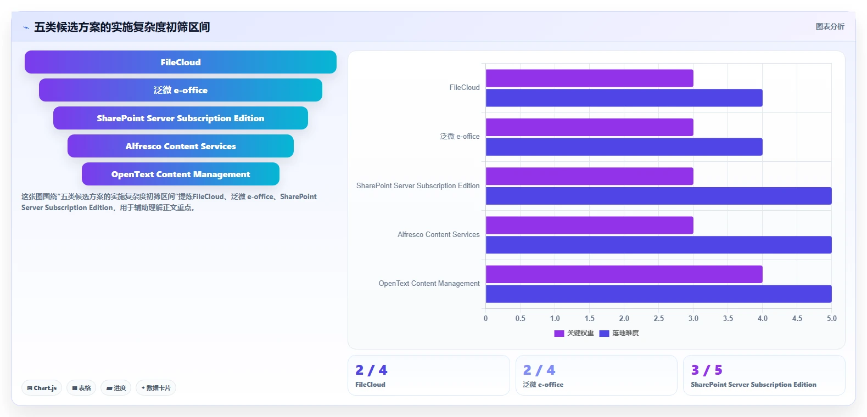The width and height of the screenshot is (867, 417).
Task: Open the FileCloud 2 / 4 stat card
Action: pyautogui.click(x=429, y=375)
